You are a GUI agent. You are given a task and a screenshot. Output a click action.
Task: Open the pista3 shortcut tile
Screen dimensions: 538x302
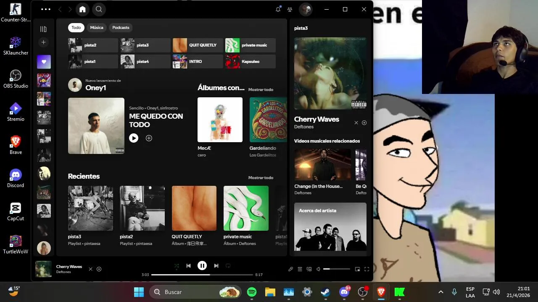click(x=145, y=45)
